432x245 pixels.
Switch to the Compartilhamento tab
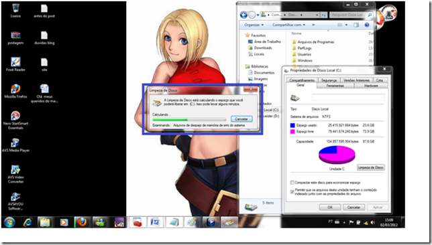302,80
